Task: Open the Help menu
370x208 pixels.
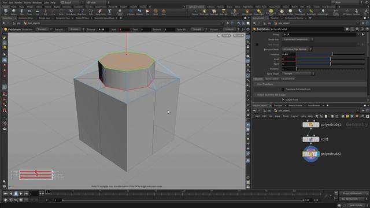Action: [53, 2]
